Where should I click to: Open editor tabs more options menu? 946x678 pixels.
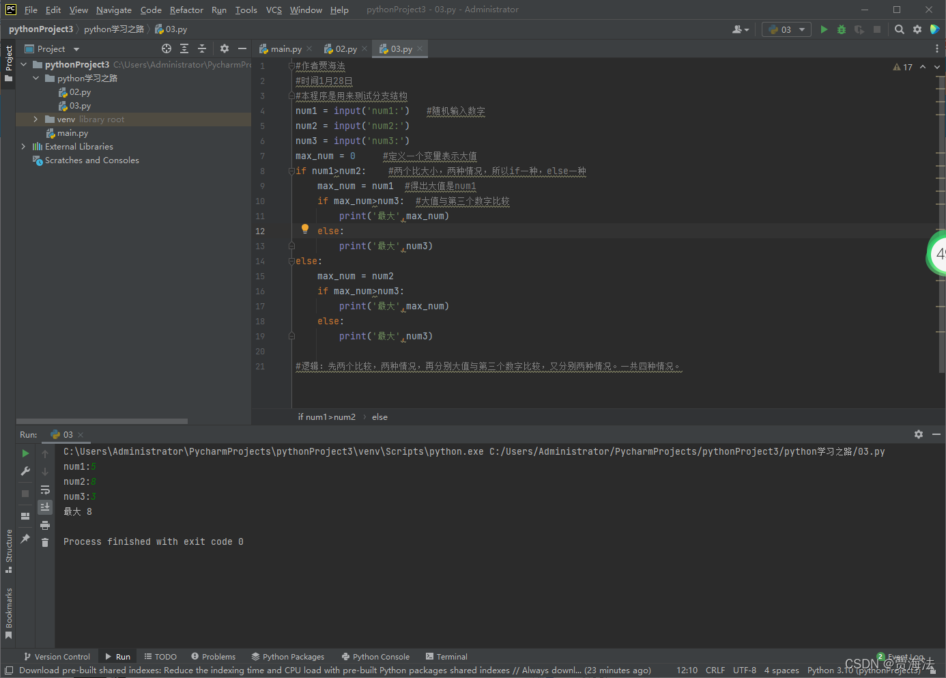click(x=936, y=48)
